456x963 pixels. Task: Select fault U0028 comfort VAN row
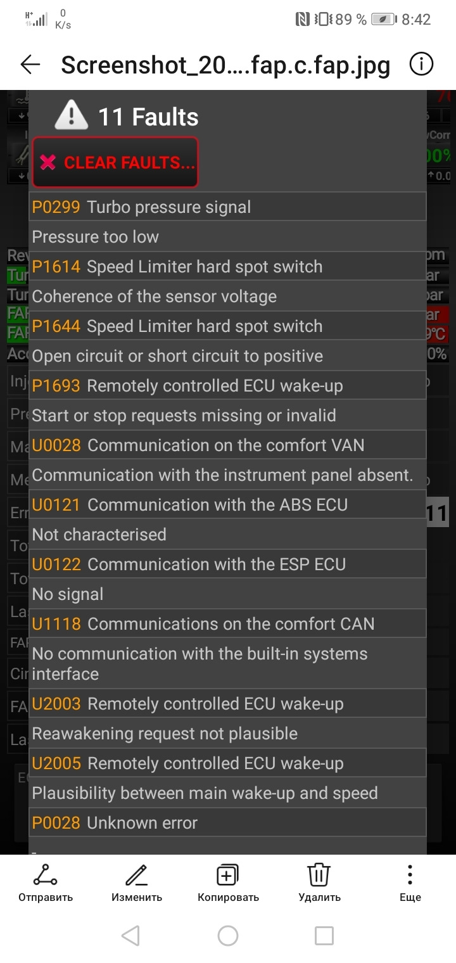click(x=227, y=445)
